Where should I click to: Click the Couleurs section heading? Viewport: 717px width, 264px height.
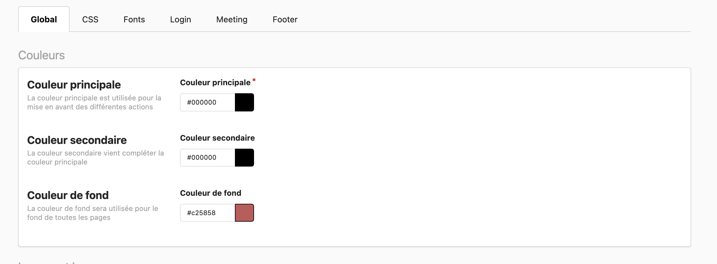pyautogui.click(x=41, y=55)
